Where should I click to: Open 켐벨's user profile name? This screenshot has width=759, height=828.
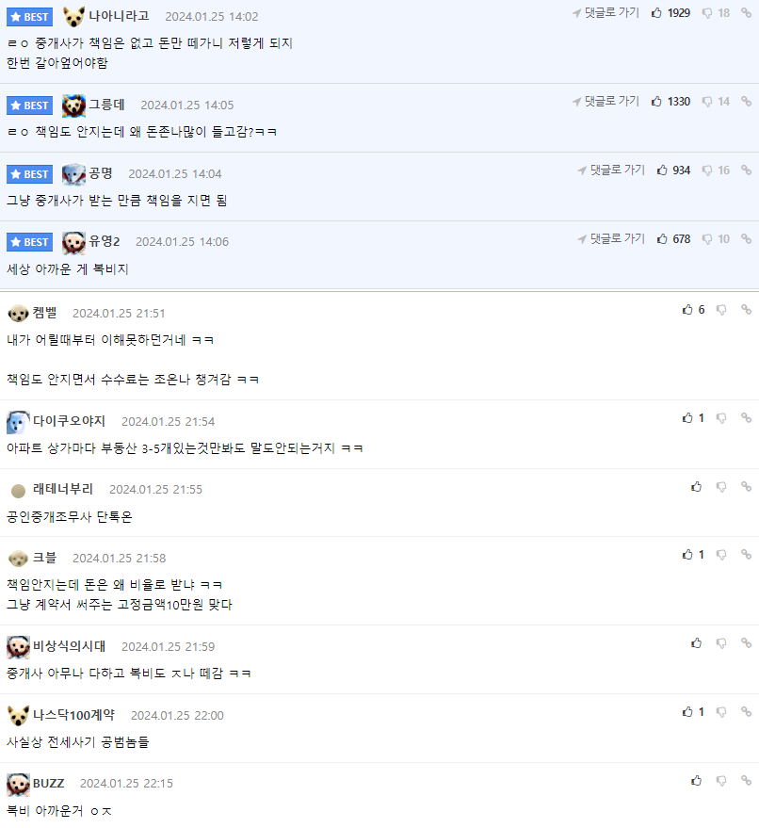(44, 313)
